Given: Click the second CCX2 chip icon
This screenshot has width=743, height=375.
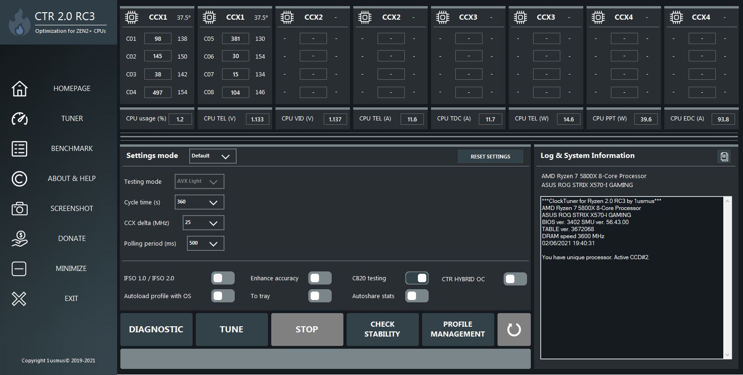Looking at the screenshot, I should (x=365, y=17).
